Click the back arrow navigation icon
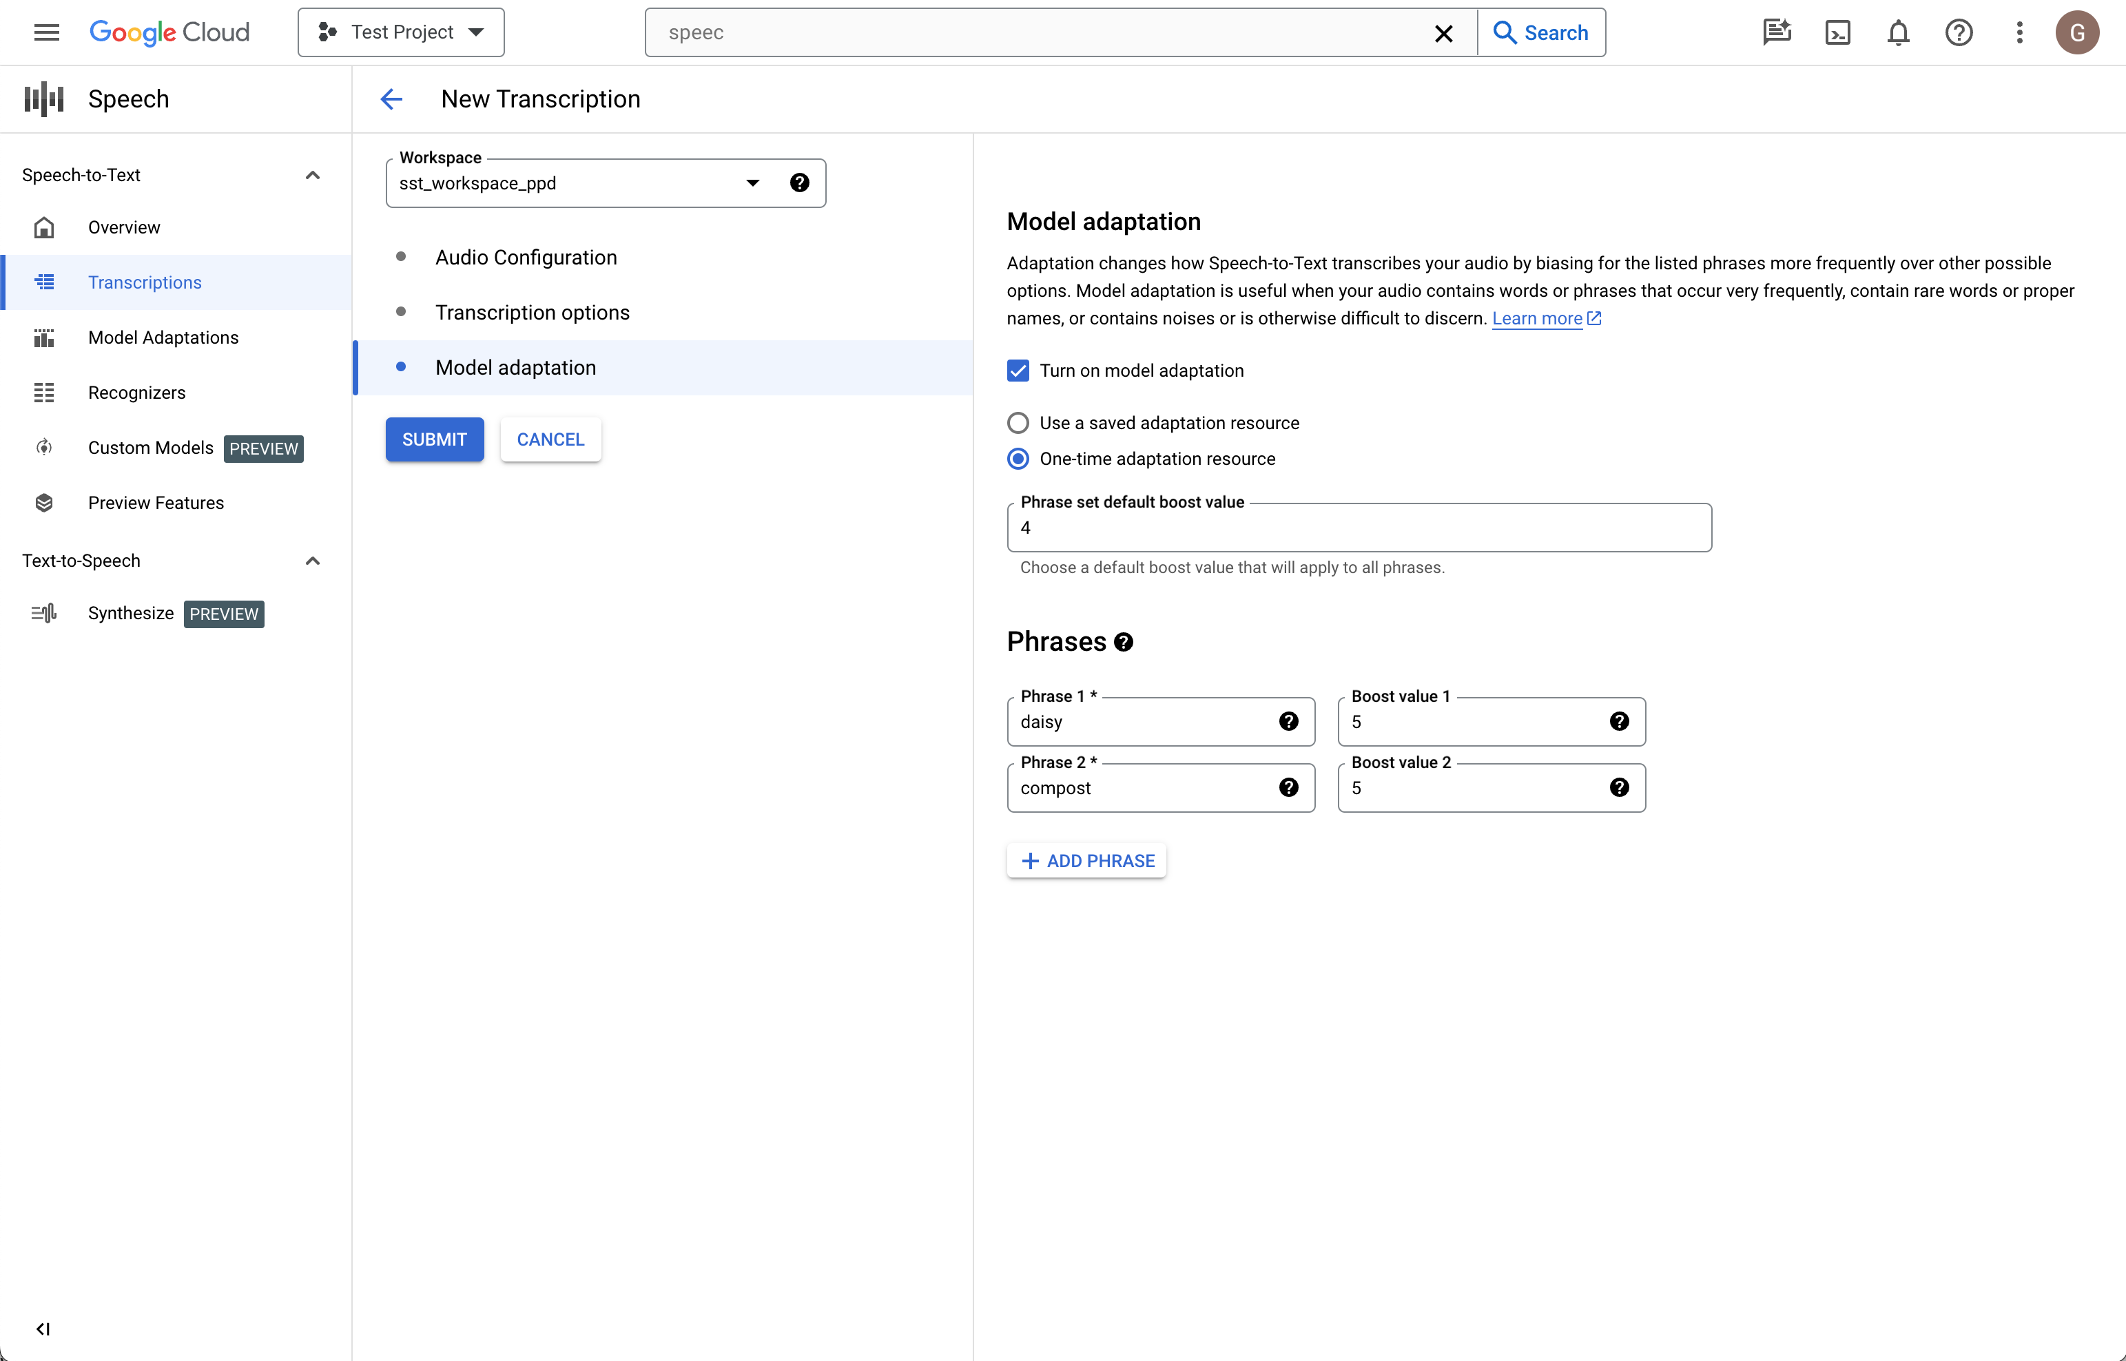Image resolution: width=2126 pixels, height=1361 pixels. coord(392,99)
